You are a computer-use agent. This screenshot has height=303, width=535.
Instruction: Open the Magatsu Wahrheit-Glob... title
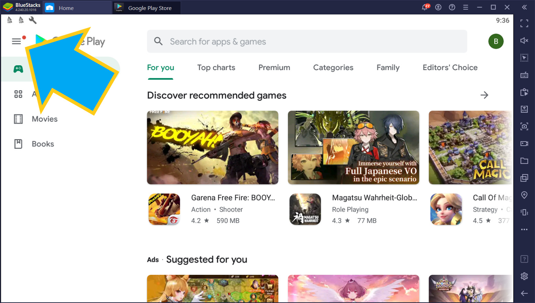[374, 198]
